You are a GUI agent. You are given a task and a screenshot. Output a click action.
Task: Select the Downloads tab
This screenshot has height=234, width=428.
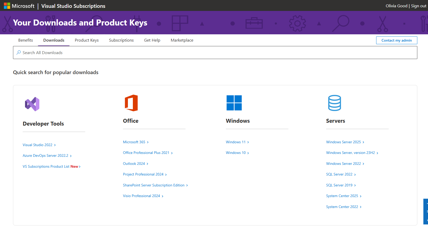(x=54, y=40)
